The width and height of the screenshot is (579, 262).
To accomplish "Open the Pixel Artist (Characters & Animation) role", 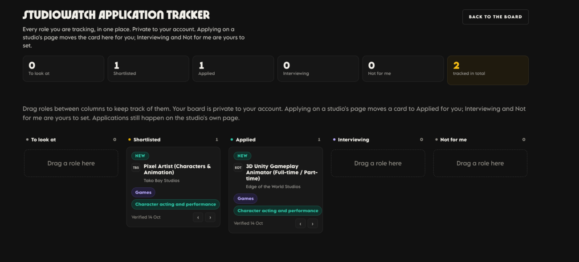I will pyautogui.click(x=177, y=169).
